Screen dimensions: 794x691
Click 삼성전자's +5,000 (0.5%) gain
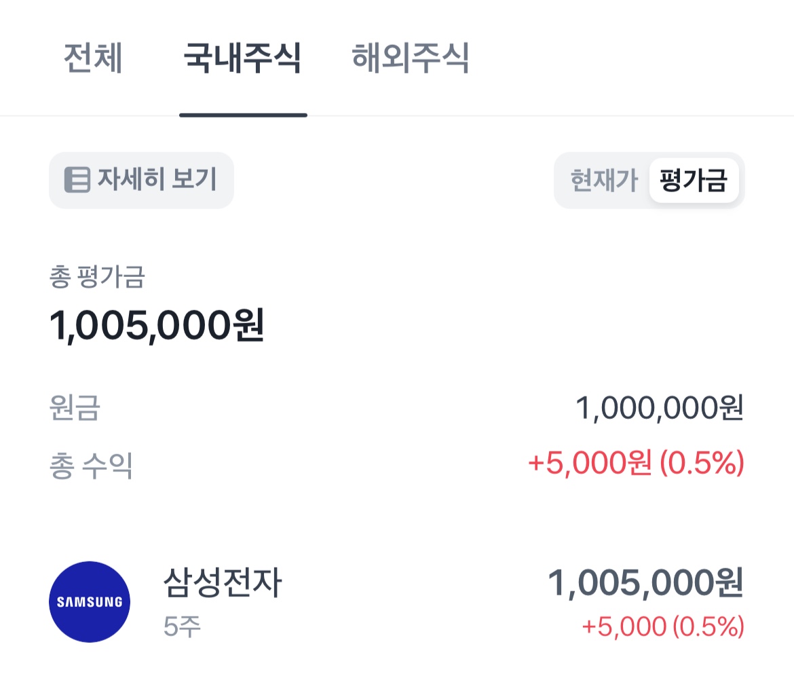coord(662,627)
